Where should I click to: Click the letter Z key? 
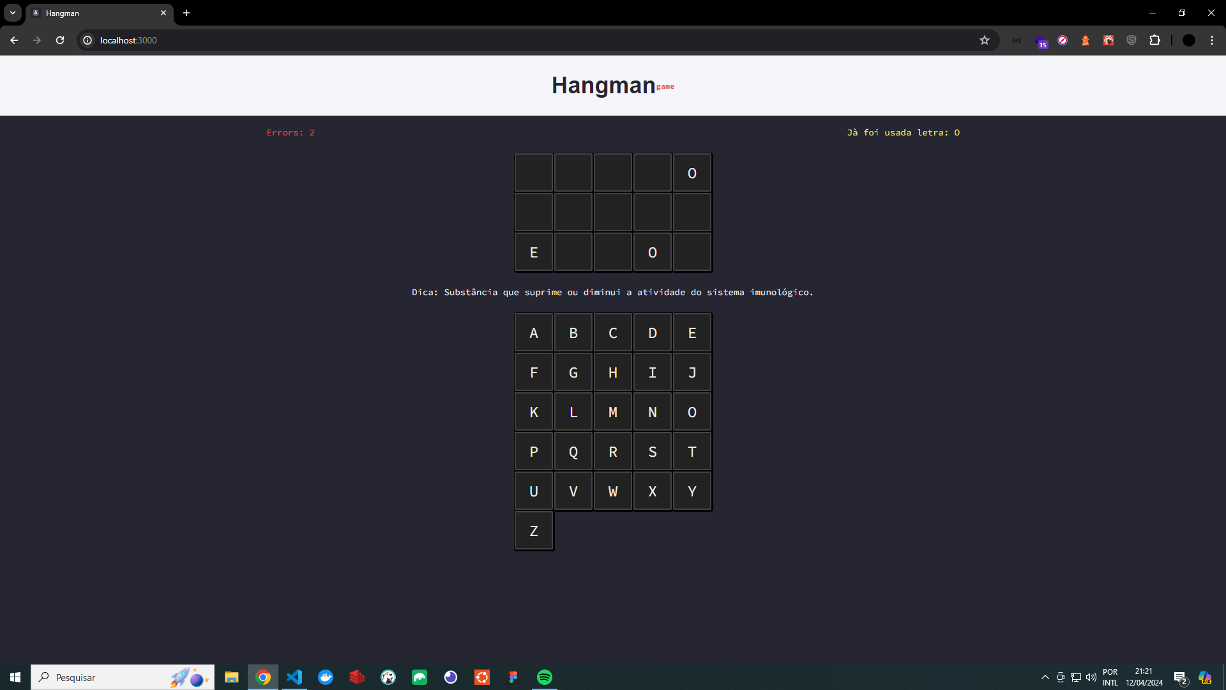(533, 531)
